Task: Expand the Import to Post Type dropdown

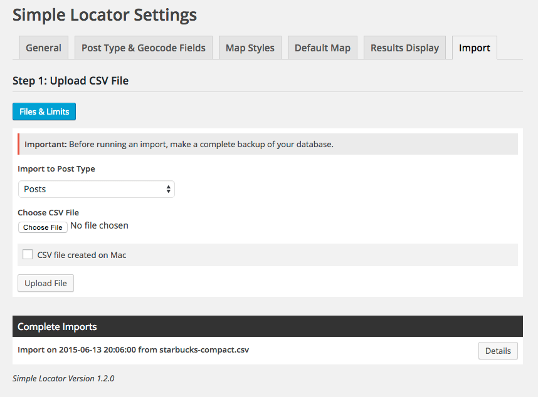Action: [96, 189]
